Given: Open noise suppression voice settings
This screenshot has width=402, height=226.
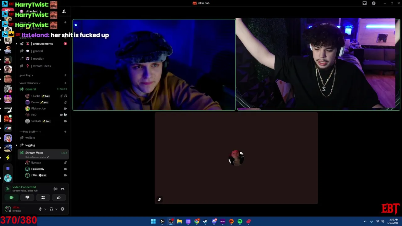Looking at the screenshot, I should tap(55, 189).
